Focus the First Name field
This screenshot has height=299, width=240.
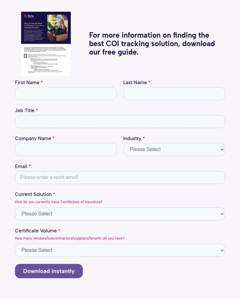click(66, 94)
